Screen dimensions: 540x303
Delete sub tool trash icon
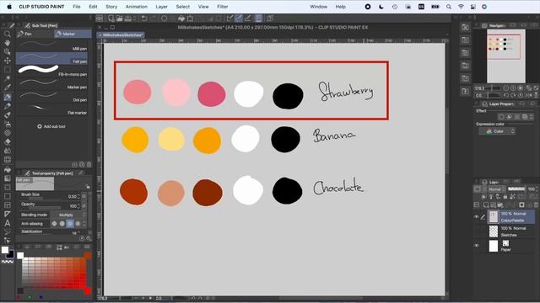[x=89, y=165]
